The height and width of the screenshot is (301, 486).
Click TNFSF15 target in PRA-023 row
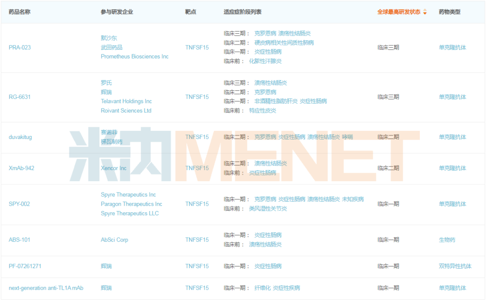click(197, 47)
